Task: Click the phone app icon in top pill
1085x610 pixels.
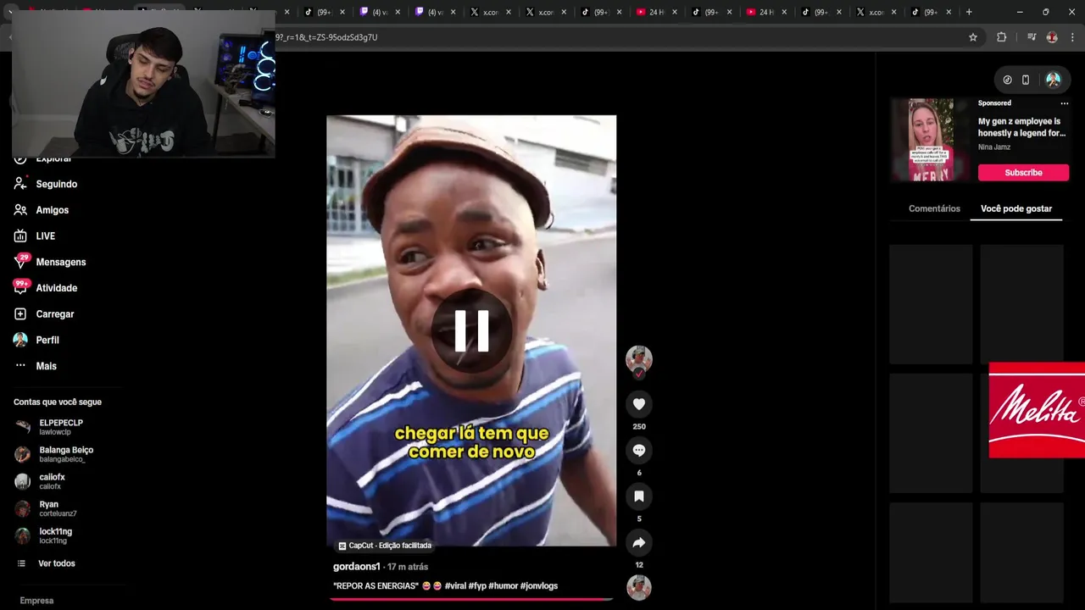Action: [1026, 80]
